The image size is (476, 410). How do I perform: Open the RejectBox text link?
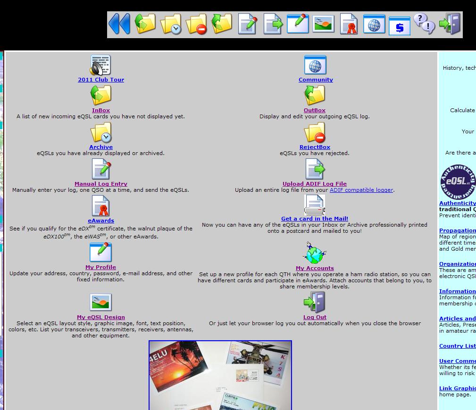[315, 147]
